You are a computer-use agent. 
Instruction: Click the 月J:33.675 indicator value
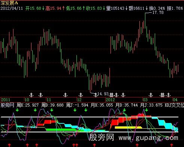pyautogui.click(x=151, y=105)
